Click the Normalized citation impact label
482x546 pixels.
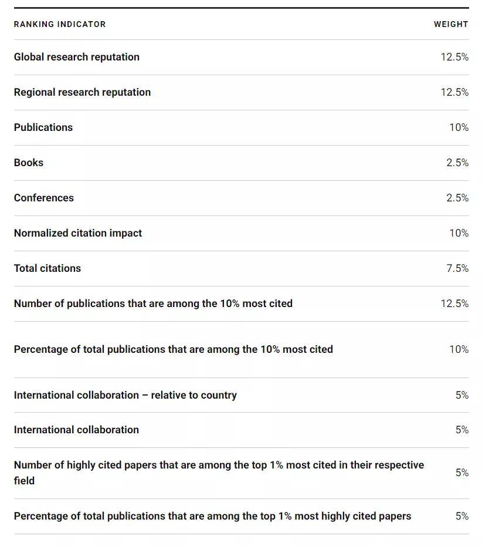coord(78,233)
